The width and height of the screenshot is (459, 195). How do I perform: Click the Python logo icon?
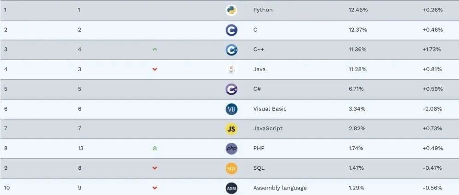[231, 10]
